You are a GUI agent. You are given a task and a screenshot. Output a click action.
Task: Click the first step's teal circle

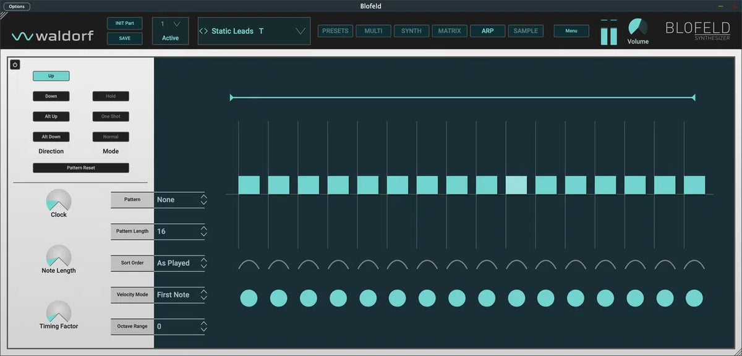[x=249, y=298]
